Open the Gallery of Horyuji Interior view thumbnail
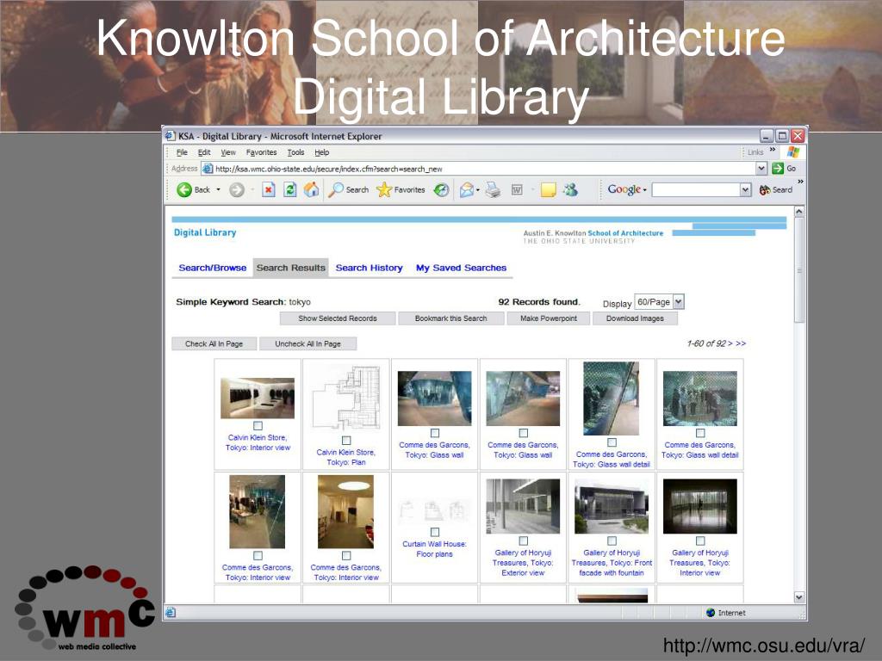882x661 pixels. click(699, 506)
